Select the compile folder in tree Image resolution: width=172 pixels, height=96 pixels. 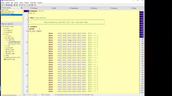coord(9,30)
